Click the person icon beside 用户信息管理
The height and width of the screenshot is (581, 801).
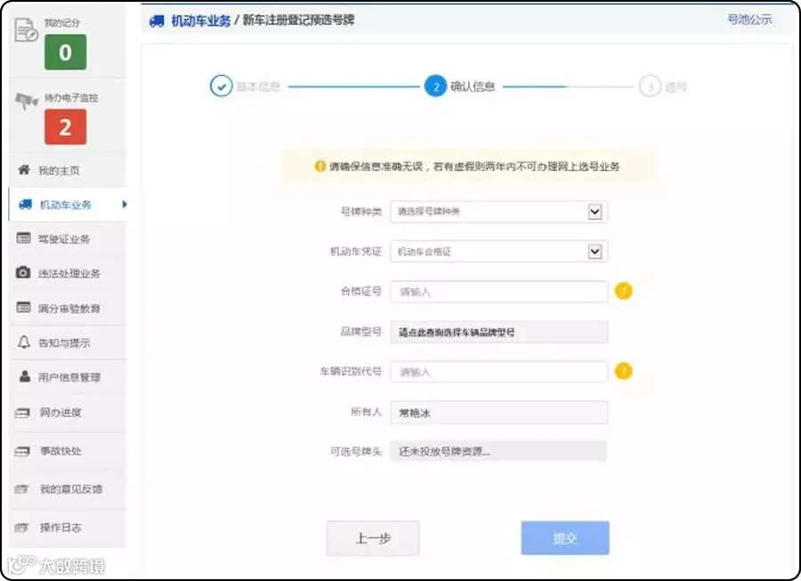25,376
